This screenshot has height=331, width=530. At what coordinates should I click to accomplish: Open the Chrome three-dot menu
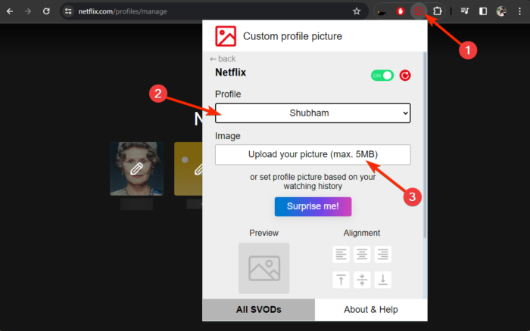[x=519, y=11]
